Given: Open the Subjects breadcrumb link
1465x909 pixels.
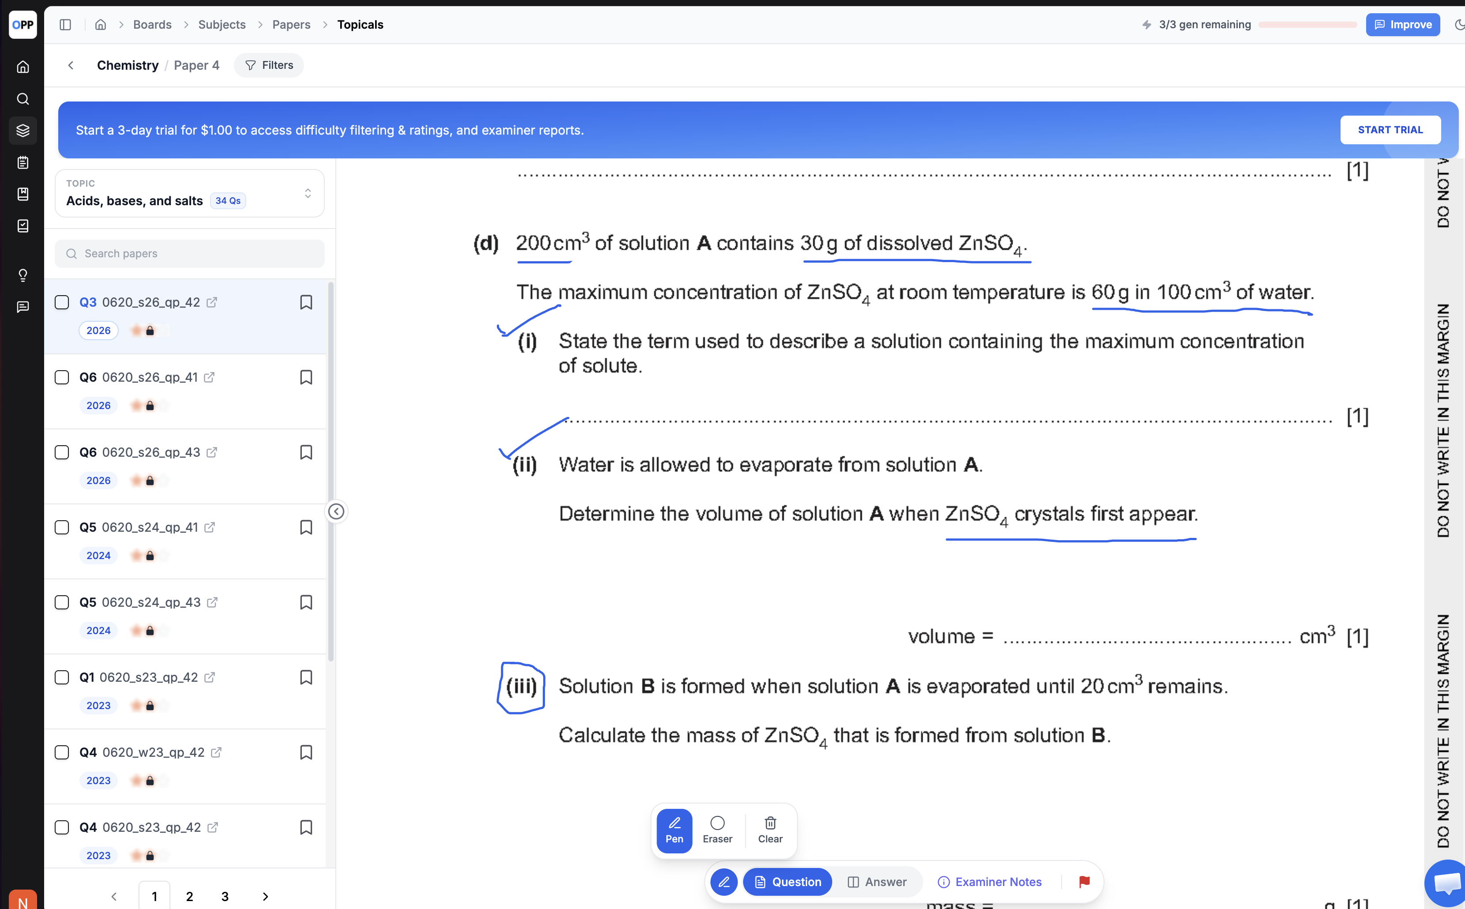Looking at the screenshot, I should (222, 25).
